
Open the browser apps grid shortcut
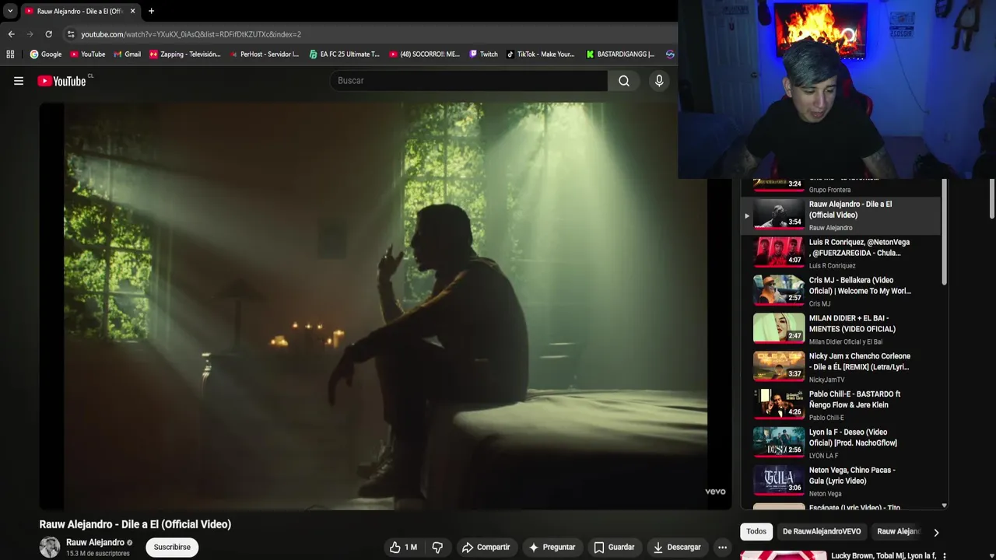pyautogui.click(x=10, y=54)
